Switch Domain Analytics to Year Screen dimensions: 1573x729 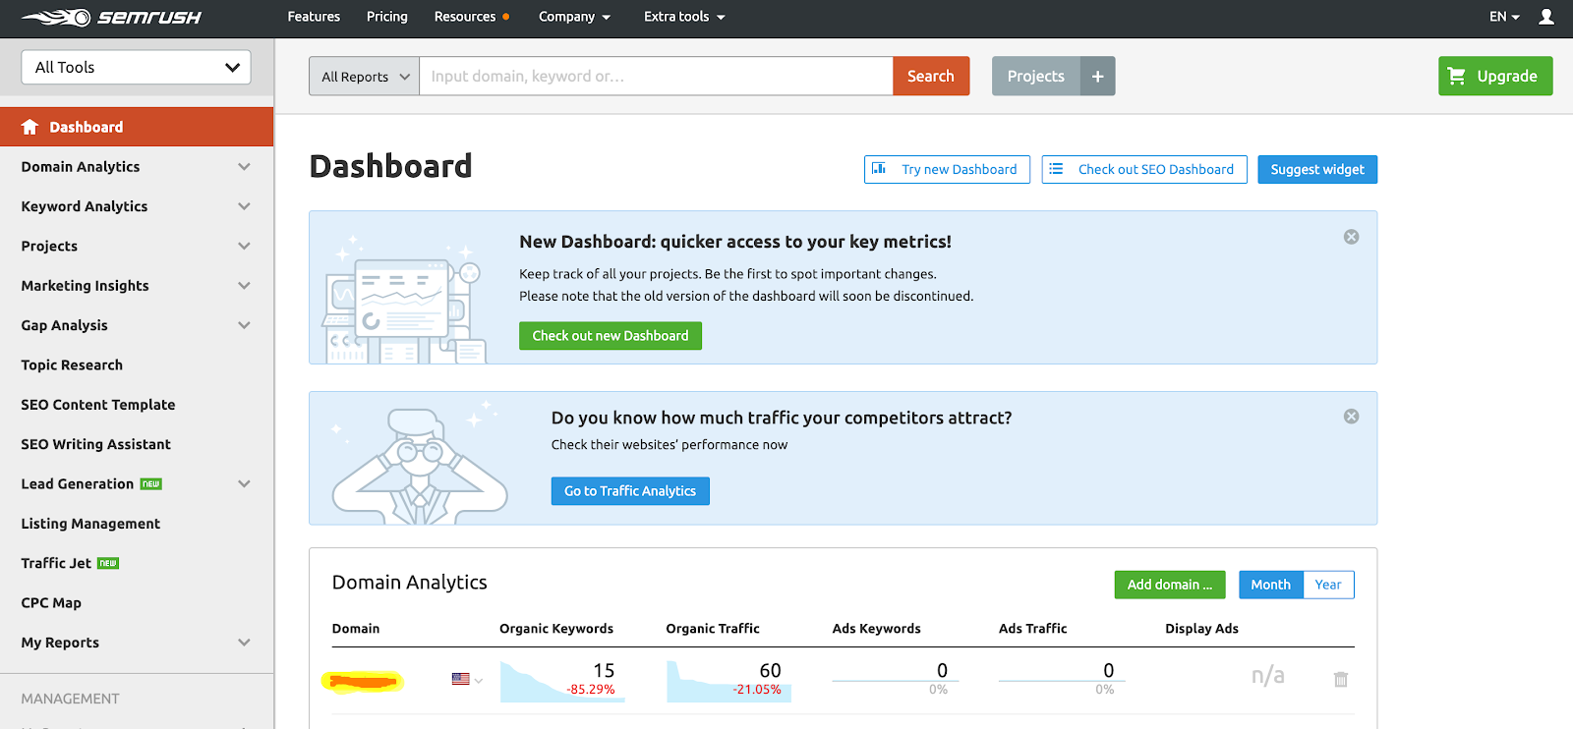[x=1328, y=585]
